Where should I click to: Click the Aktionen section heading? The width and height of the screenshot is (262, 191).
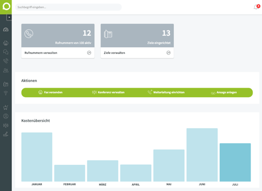pos(29,81)
